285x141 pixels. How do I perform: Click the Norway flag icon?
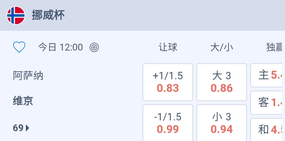pos(16,16)
